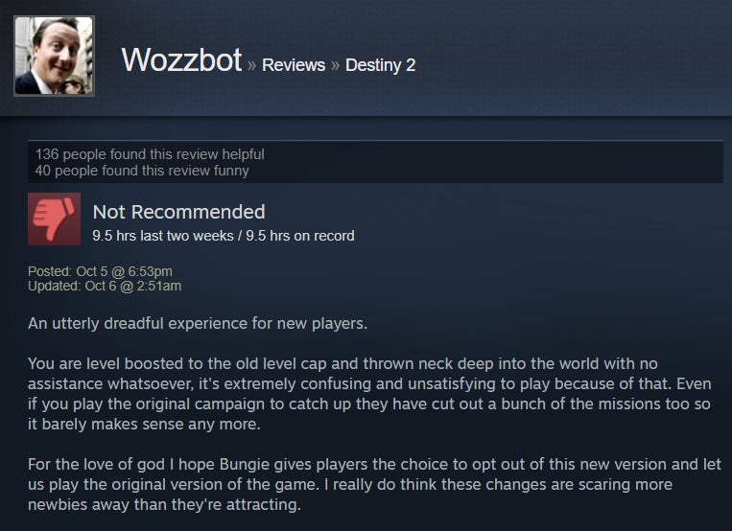732x531 pixels.
Task: Click '40 people found this review funny' line
Action: tap(142, 171)
